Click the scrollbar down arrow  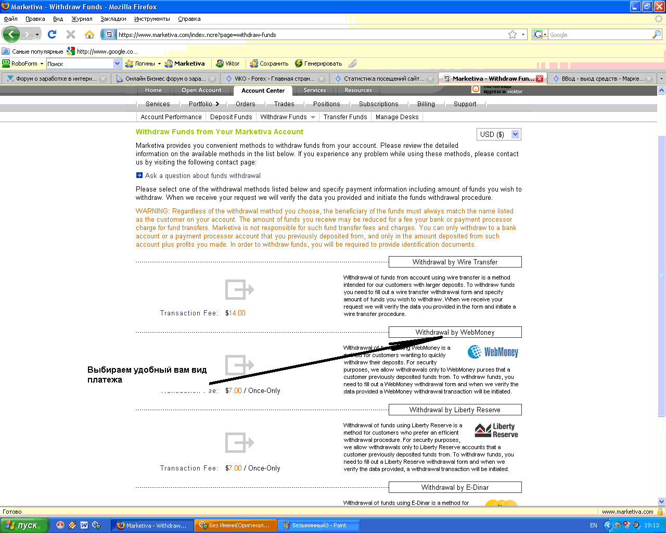661,501
